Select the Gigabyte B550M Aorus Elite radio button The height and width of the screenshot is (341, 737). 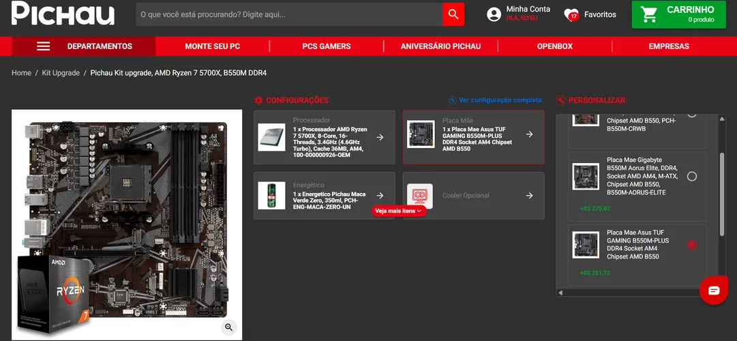pyautogui.click(x=692, y=177)
